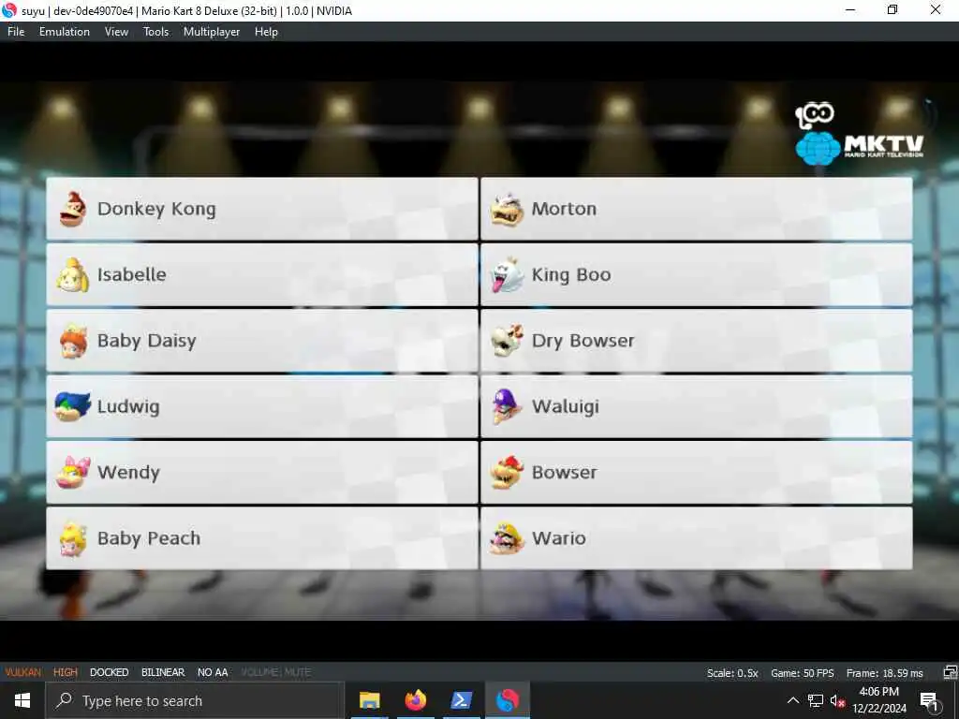
Task: Click Waluigi's purple-cap icon
Action: point(507,406)
